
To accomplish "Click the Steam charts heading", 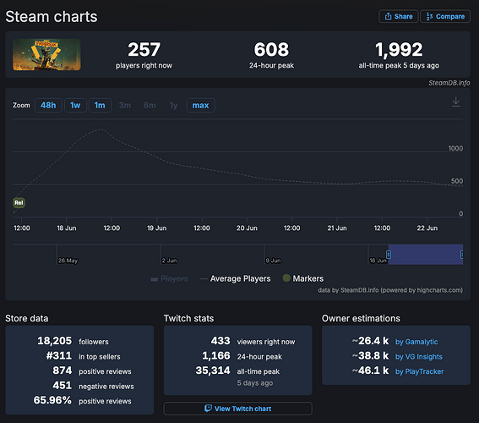I will click(52, 17).
